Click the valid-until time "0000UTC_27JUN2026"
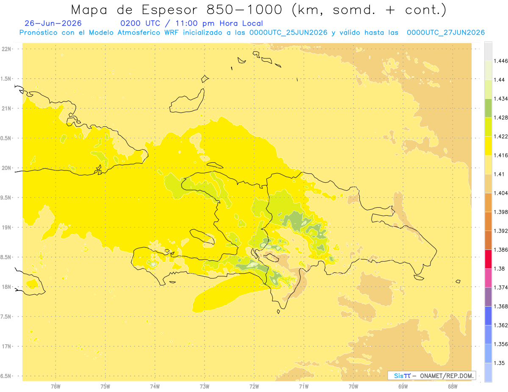 pyautogui.click(x=446, y=33)
